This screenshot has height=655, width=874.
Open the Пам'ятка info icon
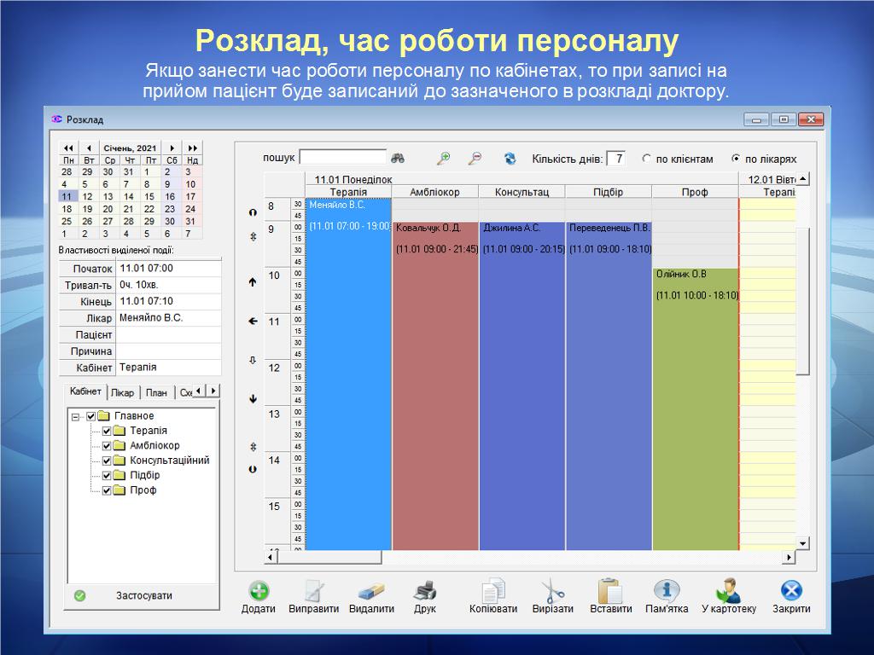tap(667, 591)
